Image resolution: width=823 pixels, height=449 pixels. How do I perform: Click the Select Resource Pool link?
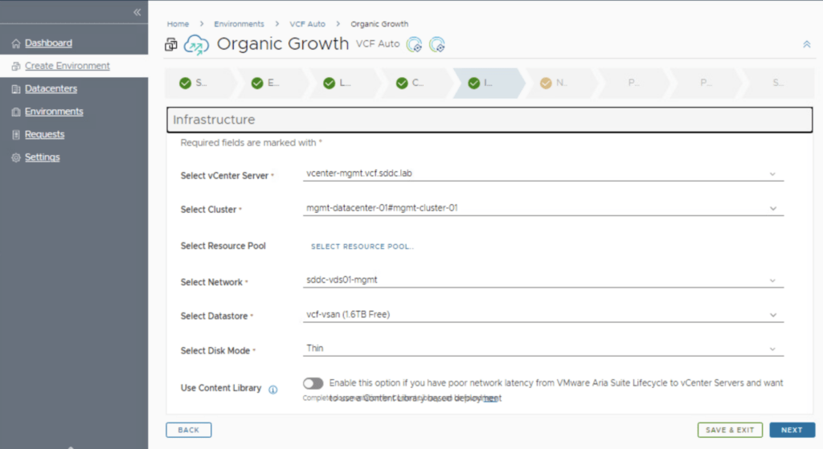click(x=362, y=247)
